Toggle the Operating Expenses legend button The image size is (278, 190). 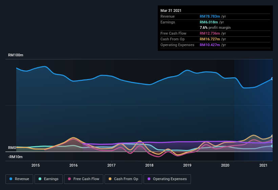(x=167, y=179)
